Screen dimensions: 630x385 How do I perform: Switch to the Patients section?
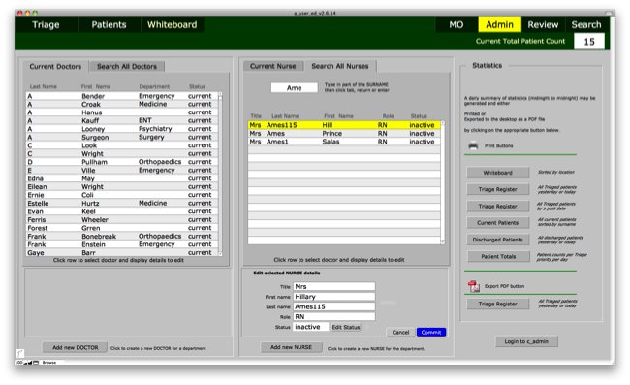pos(109,25)
